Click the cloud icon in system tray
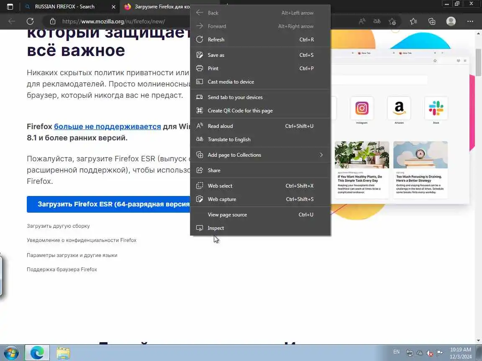This screenshot has width=482, height=361. tap(420, 353)
